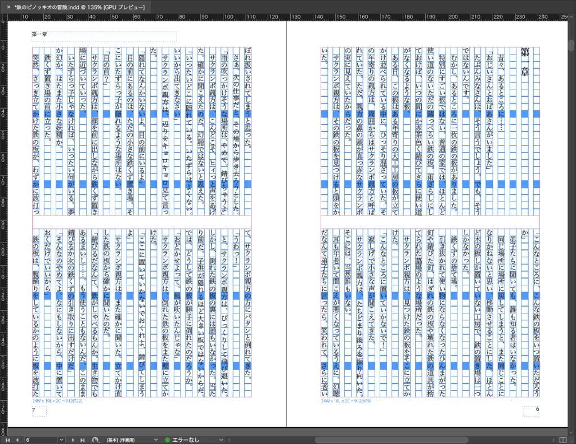
Task: Click the page number field showing 6
Action: click(x=41, y=440)
